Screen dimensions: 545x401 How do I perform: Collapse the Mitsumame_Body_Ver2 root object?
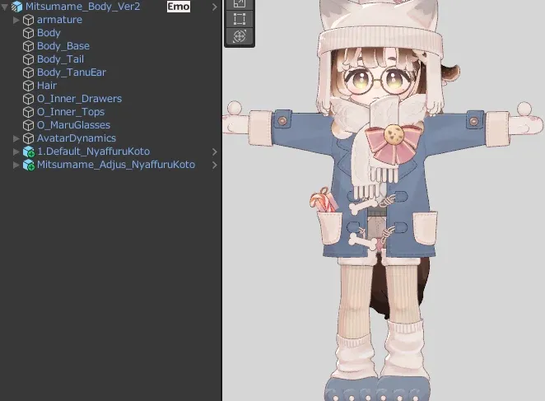4,7
